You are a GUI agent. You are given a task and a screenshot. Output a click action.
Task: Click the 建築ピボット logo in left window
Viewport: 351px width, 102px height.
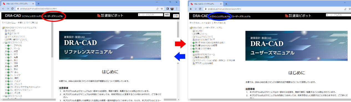pos(110,15)
